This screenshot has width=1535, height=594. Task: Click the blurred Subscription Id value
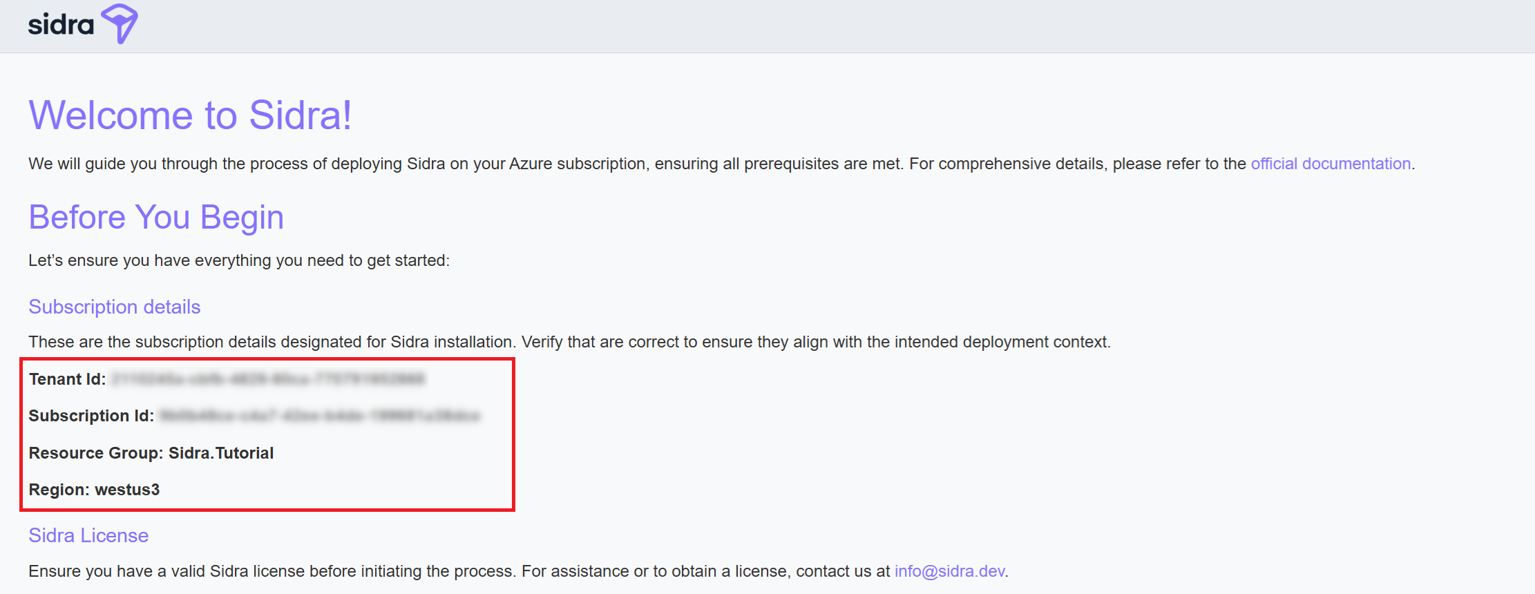pos(319,416)
